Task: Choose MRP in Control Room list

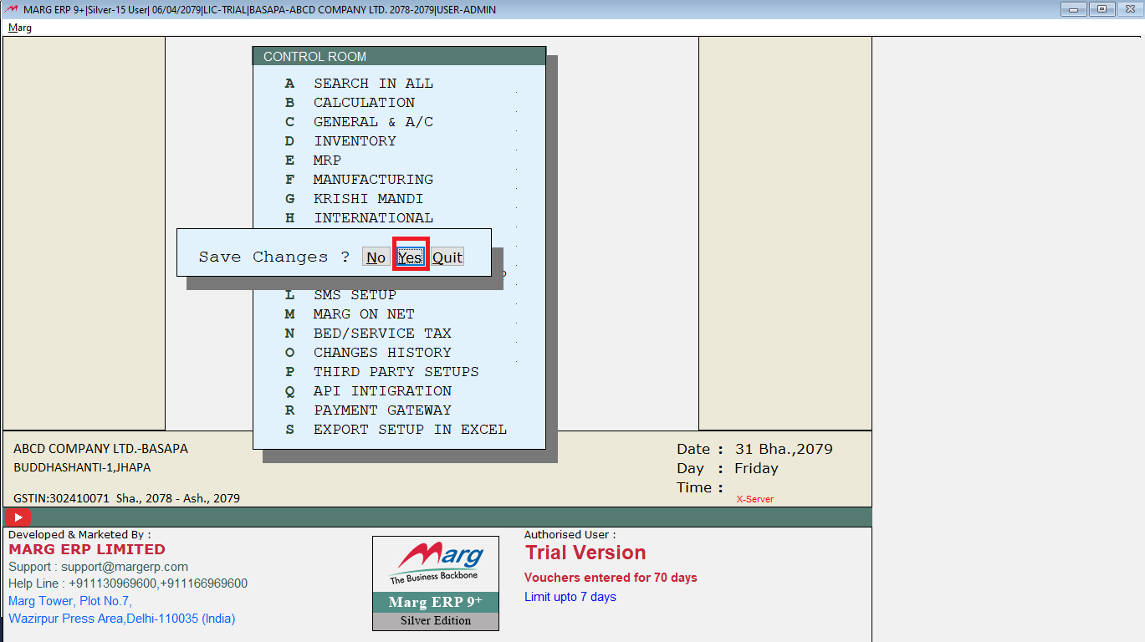Action: click(327, 160)
